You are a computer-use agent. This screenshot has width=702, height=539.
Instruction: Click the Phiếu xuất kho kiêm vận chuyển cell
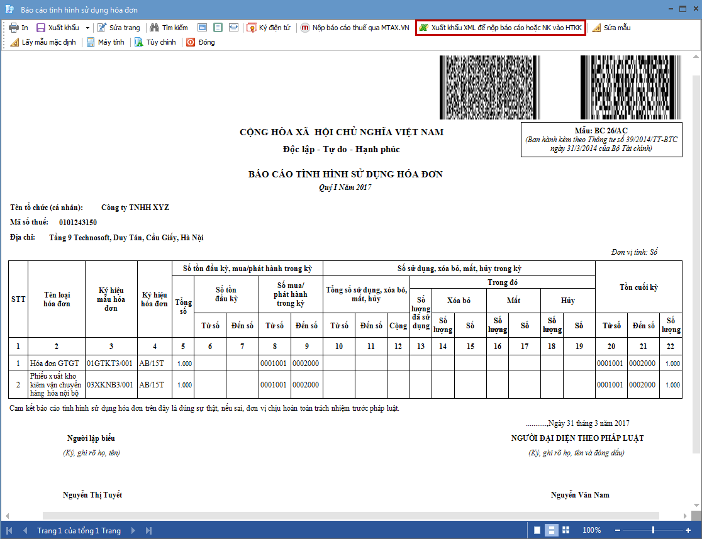pos(57,384)
